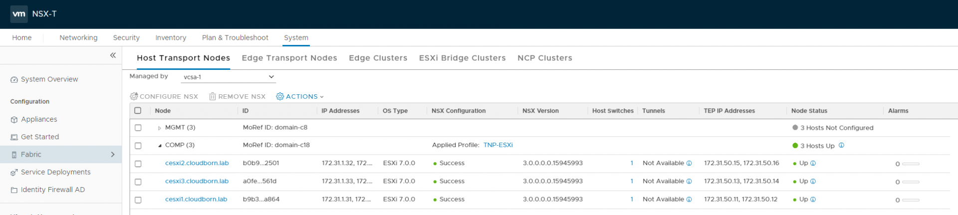
Task: Select checkbox for cesxi3.cloudborn.lab
Action: coord(138,182)
